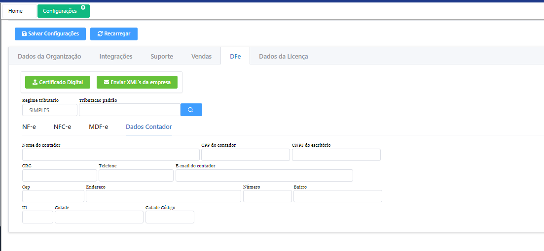544x251 pixels.
Task: Open the Vendas tab
Action: pyautogui.click(x=201, y=56)
